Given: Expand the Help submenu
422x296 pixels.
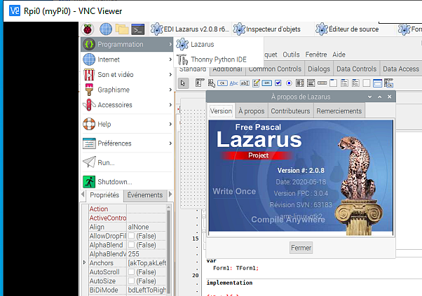Looking at the screenshot, I should click(127, 124).
